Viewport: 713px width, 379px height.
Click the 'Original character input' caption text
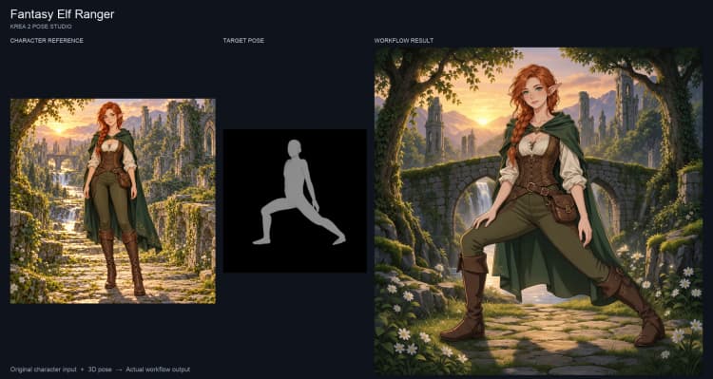43,370
